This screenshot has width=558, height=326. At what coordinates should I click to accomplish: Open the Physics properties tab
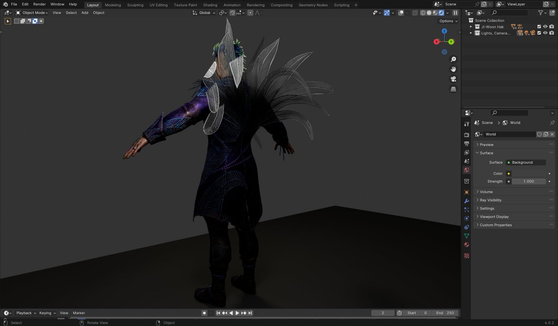(x=466, y=218)
